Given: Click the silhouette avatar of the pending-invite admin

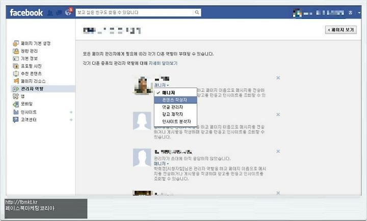Looking at the screenshot, I should point(142,157).
